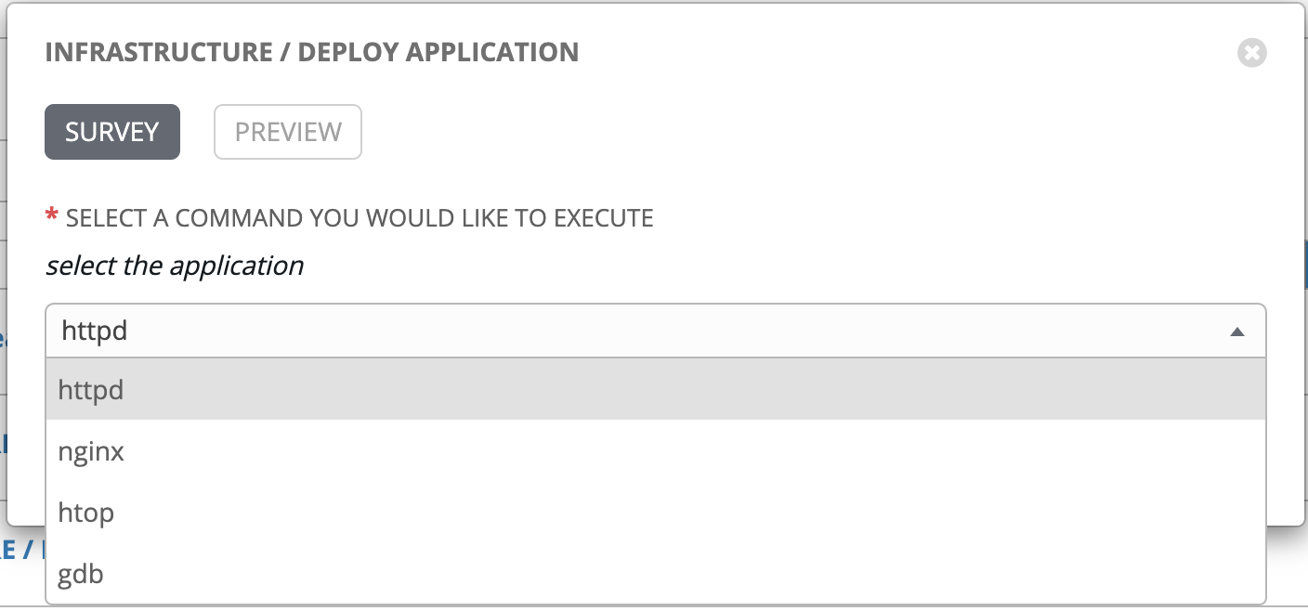The image size is (1308, 611).
Task: Click the blue E link at bottom left
Action: coord(9,549)
